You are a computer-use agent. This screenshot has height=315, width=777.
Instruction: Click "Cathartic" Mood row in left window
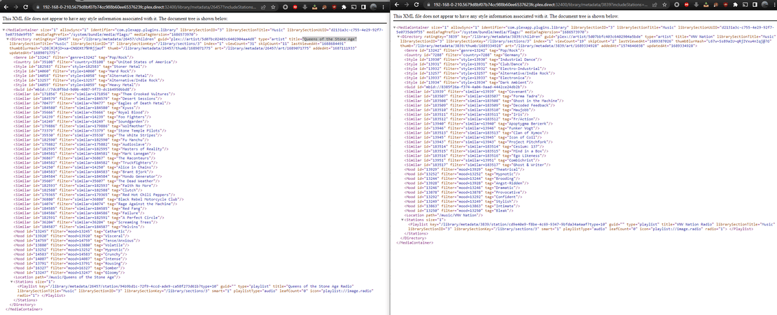click(72, 231)
